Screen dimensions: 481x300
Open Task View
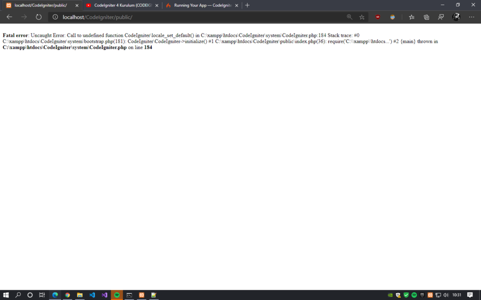pyautogui.click(x=42, y=295)
